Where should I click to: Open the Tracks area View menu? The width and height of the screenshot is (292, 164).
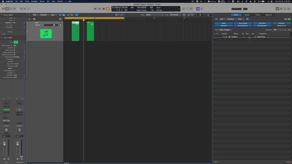point(53,15)
